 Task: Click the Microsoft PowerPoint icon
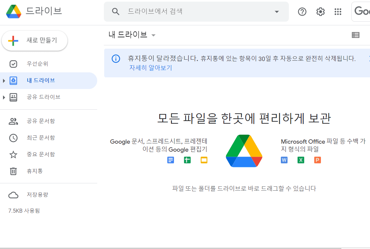(x=317, y=160)
